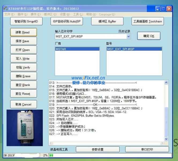Maximize the RT809F programmer window
Viewport: 178px width, 161px height.
point(164,9)
